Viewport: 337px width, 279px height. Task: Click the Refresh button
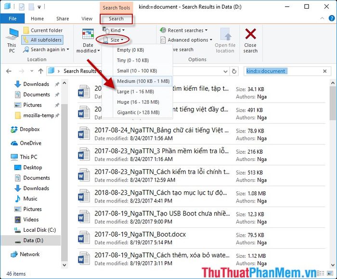click(234, 71)
